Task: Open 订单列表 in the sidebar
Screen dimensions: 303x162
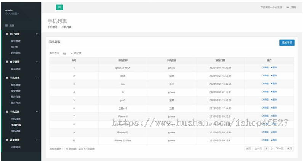Action: (16, 147)
